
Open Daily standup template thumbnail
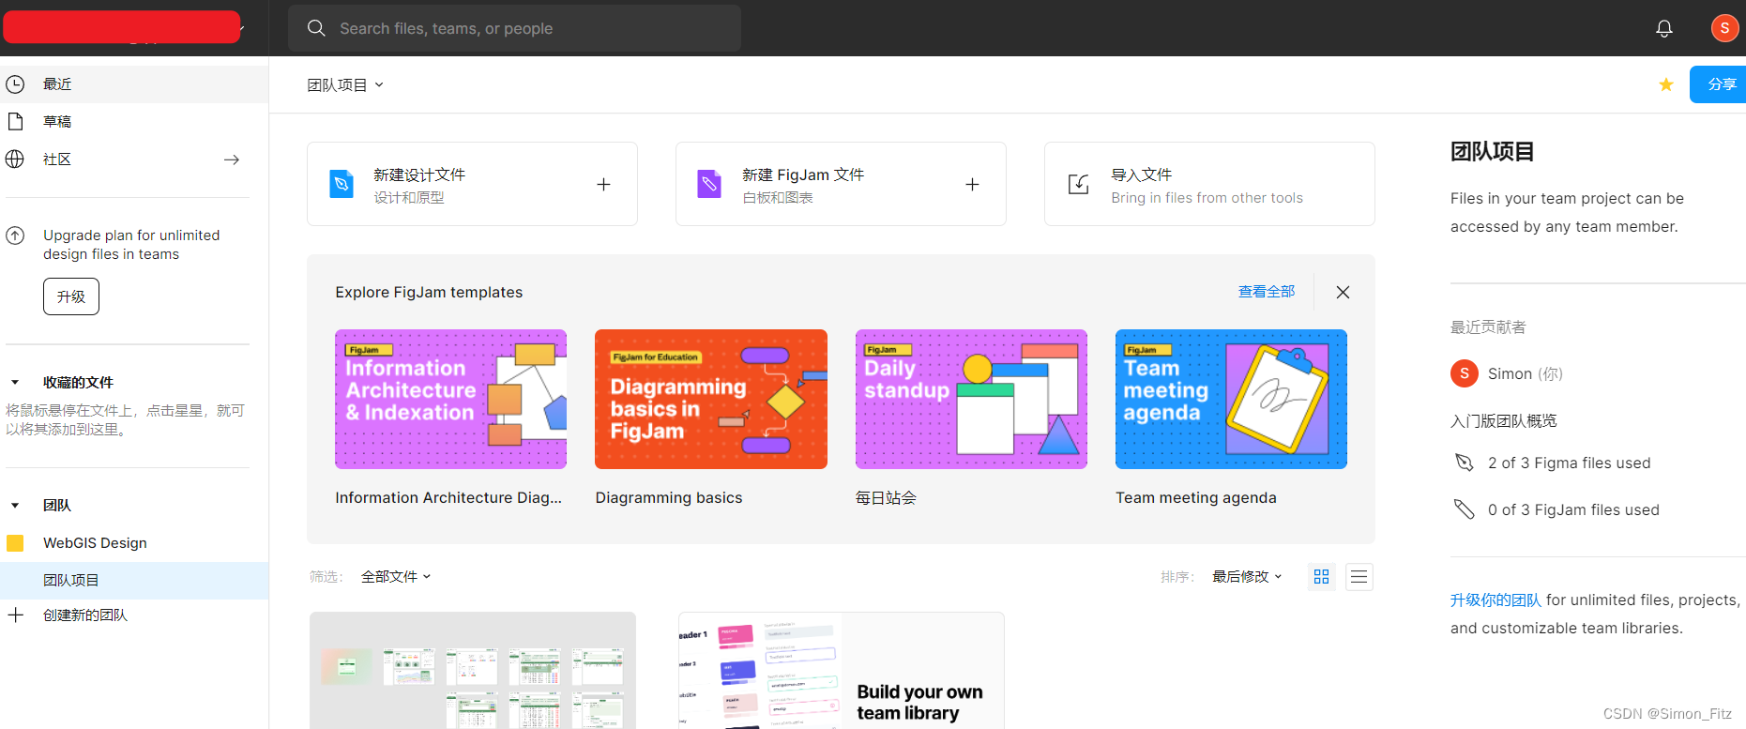pos(971,399)
